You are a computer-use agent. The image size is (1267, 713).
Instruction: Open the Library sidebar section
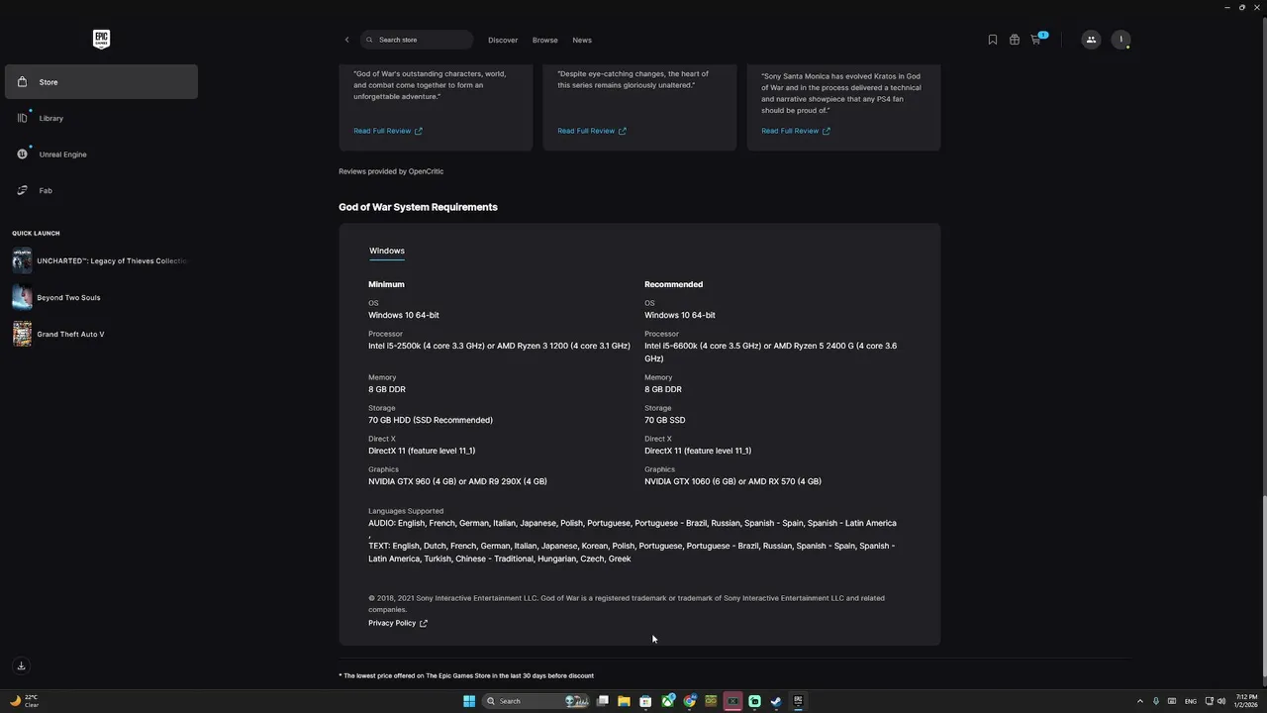pyautogui.click(x=101, y=118)
